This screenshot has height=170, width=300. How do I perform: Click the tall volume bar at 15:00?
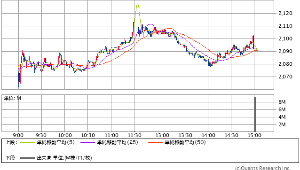pyautogui.click(x=255, y=114)
